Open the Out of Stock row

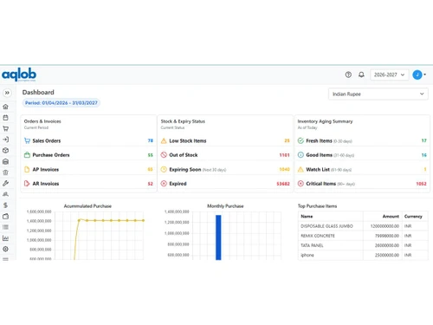coord(225,155)
